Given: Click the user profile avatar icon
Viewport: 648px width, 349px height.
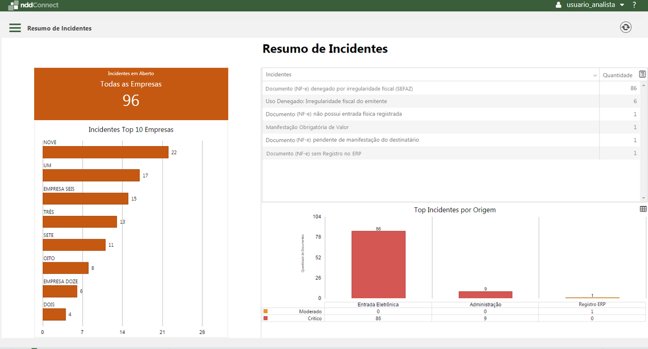Looking at the screenshot, I should (x=559, y=5).
